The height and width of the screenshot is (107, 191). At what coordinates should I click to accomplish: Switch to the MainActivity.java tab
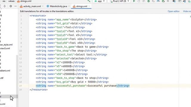58,6
